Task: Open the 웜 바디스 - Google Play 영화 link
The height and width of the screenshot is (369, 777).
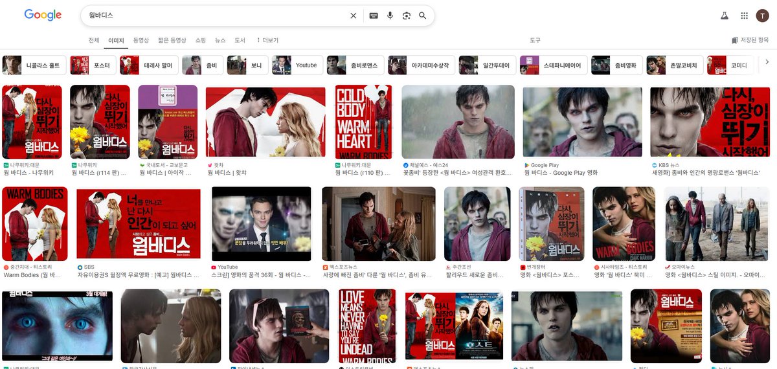Action: point(561,173)
